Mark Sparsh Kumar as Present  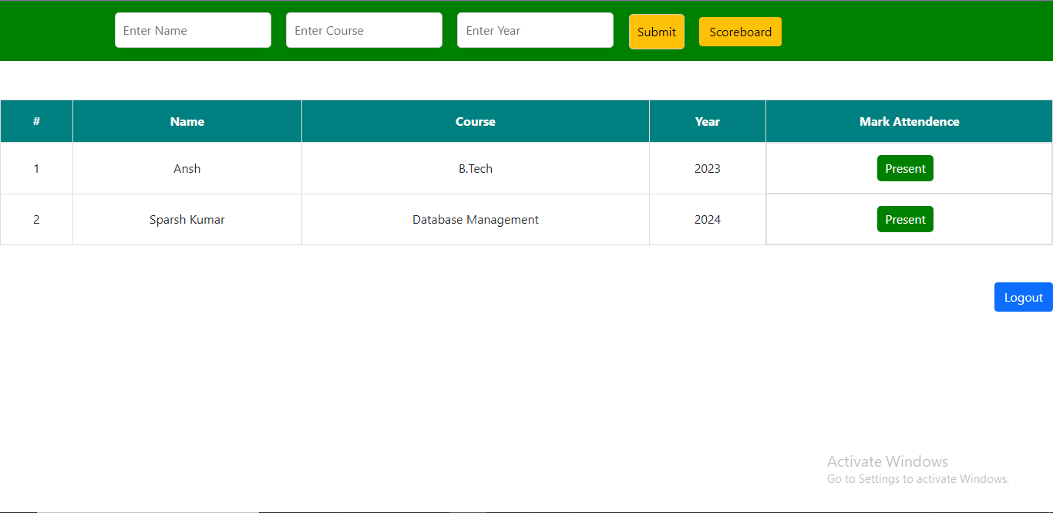pyautogui.click(x=905, y=219)
